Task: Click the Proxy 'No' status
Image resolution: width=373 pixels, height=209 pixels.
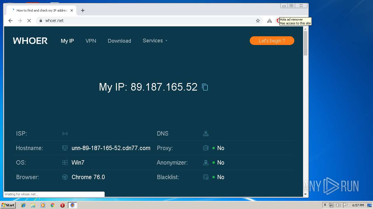Action: click(x=221, y=148)
